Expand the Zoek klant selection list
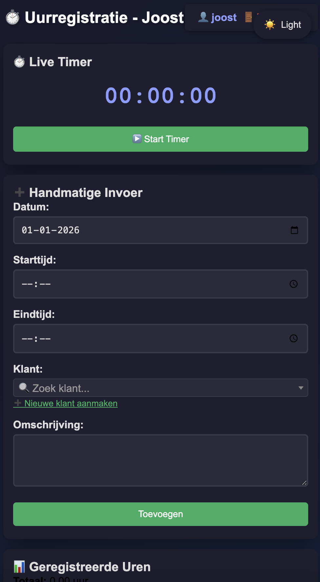This screenshot has height=582, width=320. pos(161,388)
